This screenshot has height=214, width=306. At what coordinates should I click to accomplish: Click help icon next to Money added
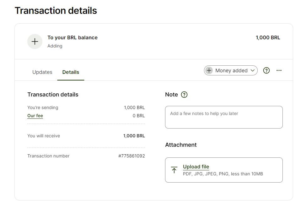[266, 70]
